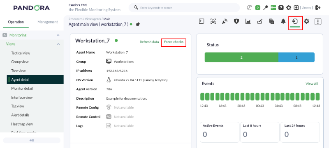Collapse the Monitoring section chevron
Screen dimensions: 329x148
tap(58, 35)
